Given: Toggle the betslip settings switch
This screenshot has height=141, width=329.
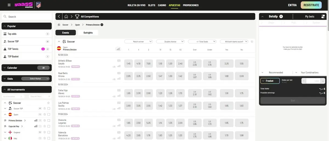Looking at the screenshot, I should click(x=323, y=17).
